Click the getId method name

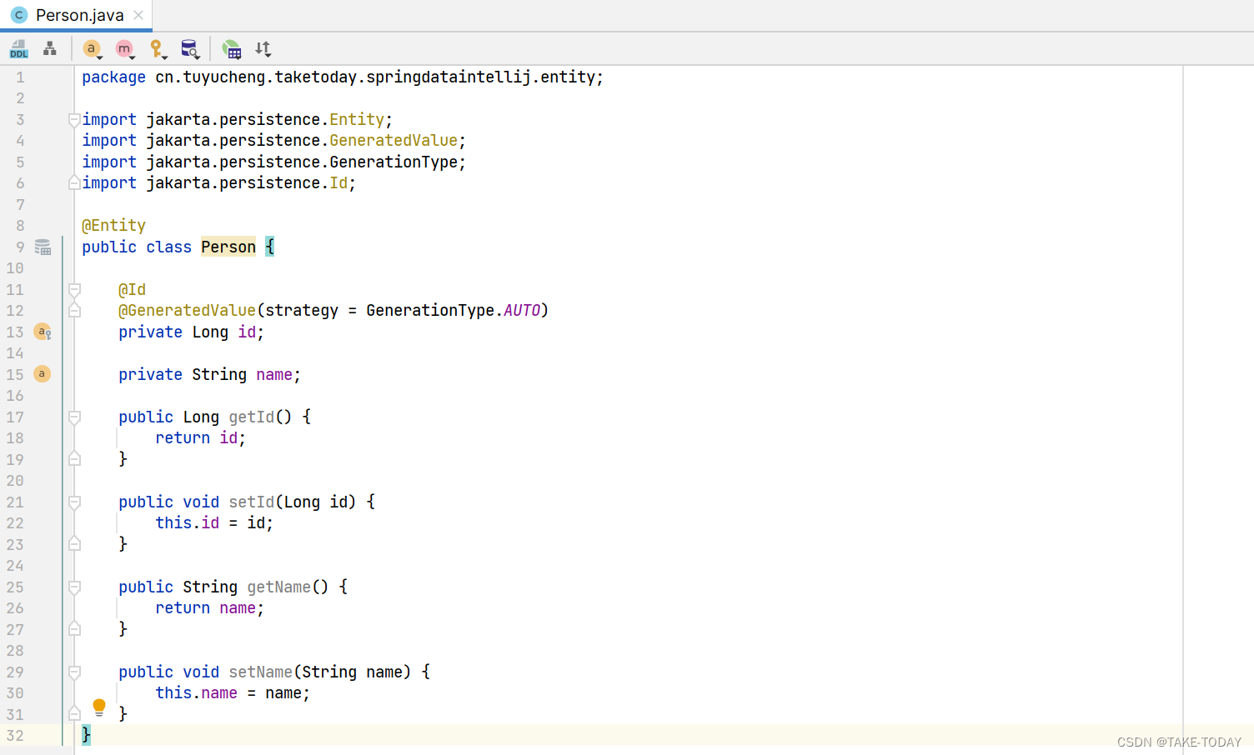tap(252, 417)
